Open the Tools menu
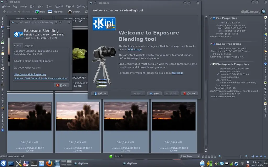Screen dimensions: 268x167 tap(49, 6)
